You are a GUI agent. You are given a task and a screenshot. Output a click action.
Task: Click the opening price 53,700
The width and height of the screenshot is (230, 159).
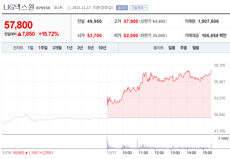click(94, 35)
